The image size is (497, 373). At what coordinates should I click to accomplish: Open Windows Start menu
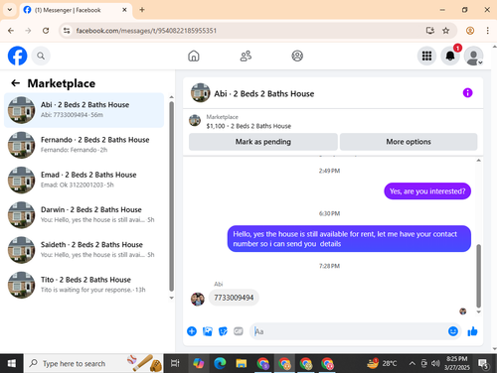coord(12,363)
